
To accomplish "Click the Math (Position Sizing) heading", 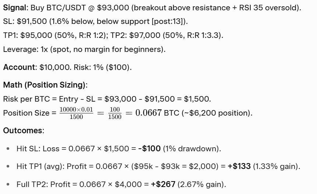I will pos(44,85).
